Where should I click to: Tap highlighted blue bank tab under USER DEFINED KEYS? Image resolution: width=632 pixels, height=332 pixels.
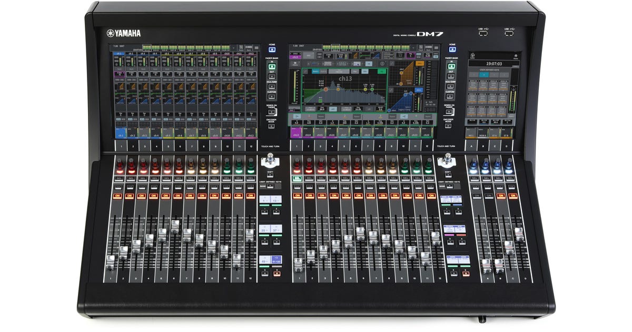pos(484,75)
